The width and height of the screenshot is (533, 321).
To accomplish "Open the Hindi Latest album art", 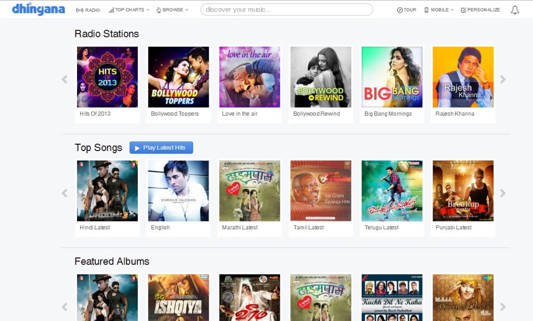I will coord(107,191).
